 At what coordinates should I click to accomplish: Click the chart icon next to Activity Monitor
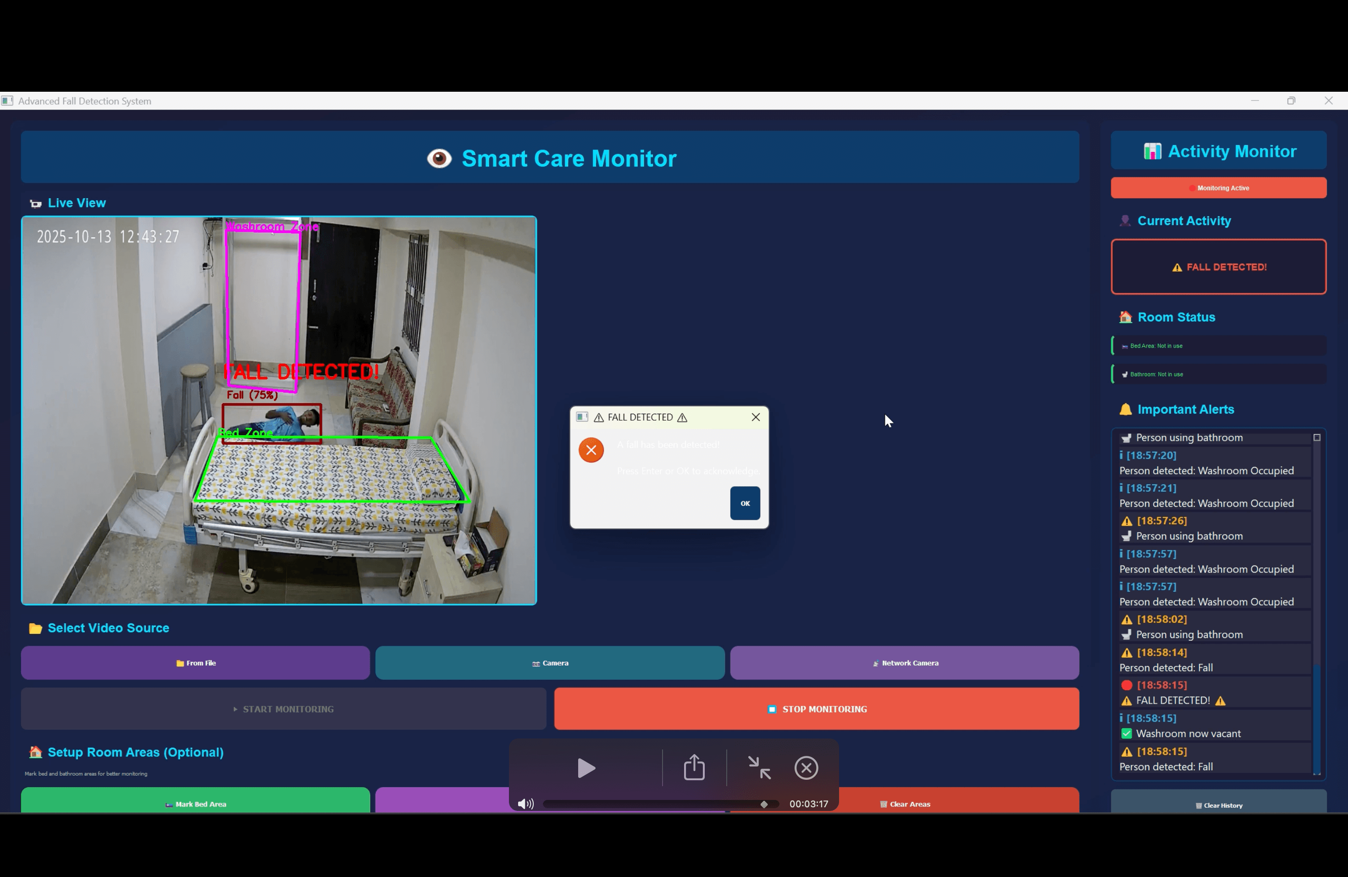tap(1154, 151)
